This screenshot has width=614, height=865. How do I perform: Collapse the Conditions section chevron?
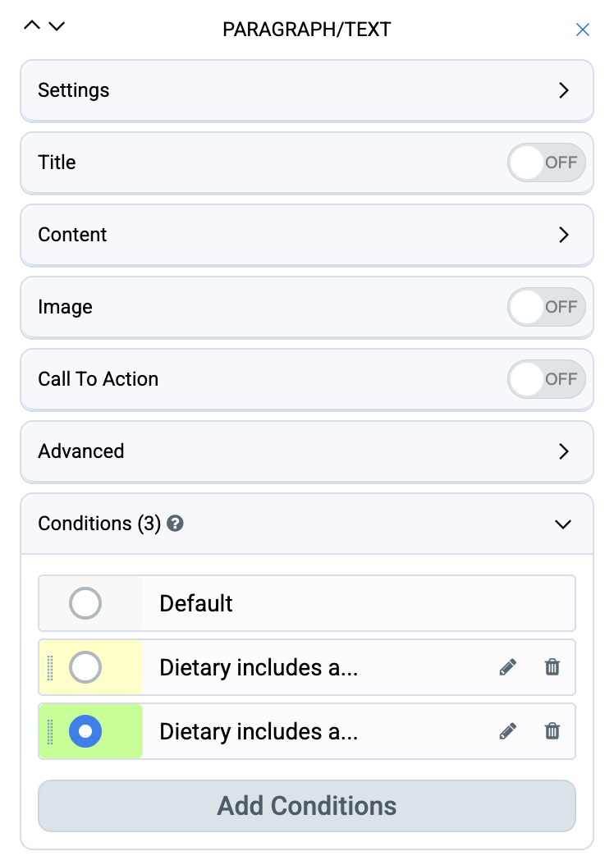[562, 524]
